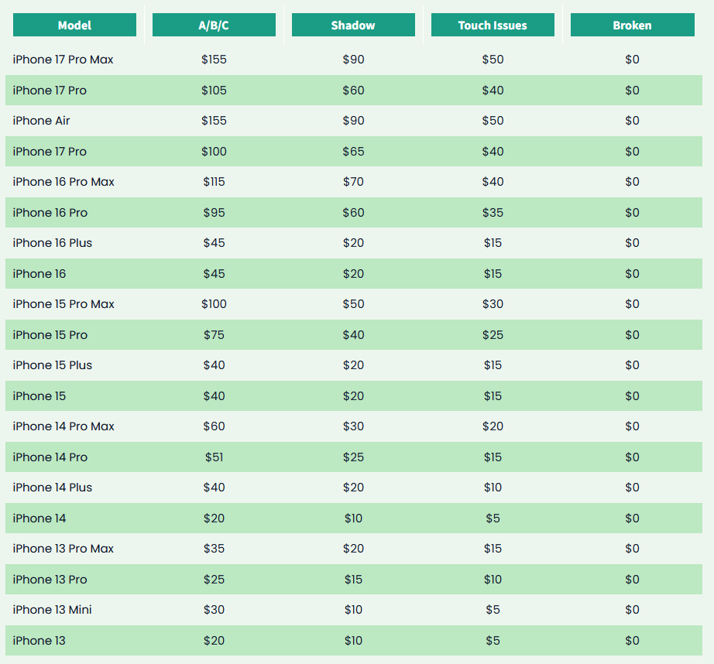Click the $75 price for iPhone 15 Pro
714x664 pixels.
[214, 335]
